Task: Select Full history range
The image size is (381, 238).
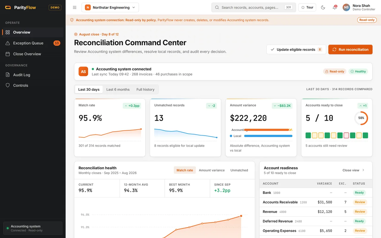Action: pyautogui.click(x=145, y=89)
